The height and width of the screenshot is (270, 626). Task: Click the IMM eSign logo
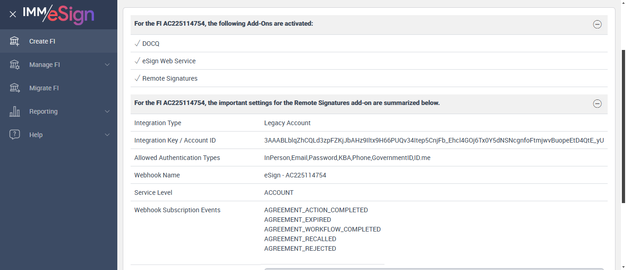tap(59, 14)
